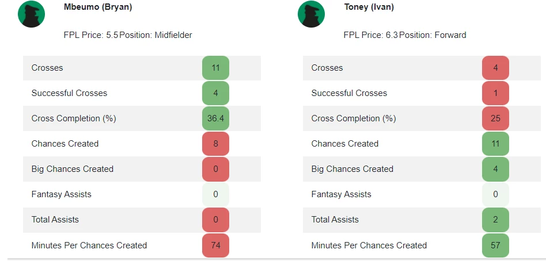
Task: Click Mbeumo's green Crosses value 11
Action: point(215,68)
